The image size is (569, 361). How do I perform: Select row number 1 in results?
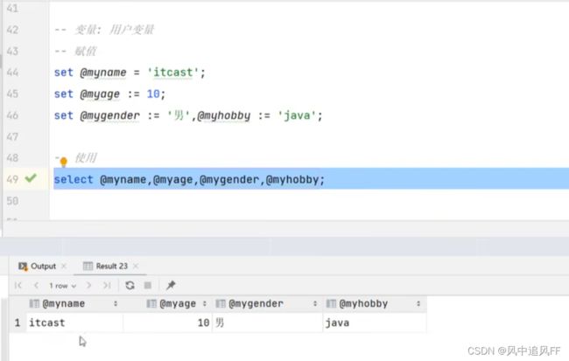(x=18, y=323)
